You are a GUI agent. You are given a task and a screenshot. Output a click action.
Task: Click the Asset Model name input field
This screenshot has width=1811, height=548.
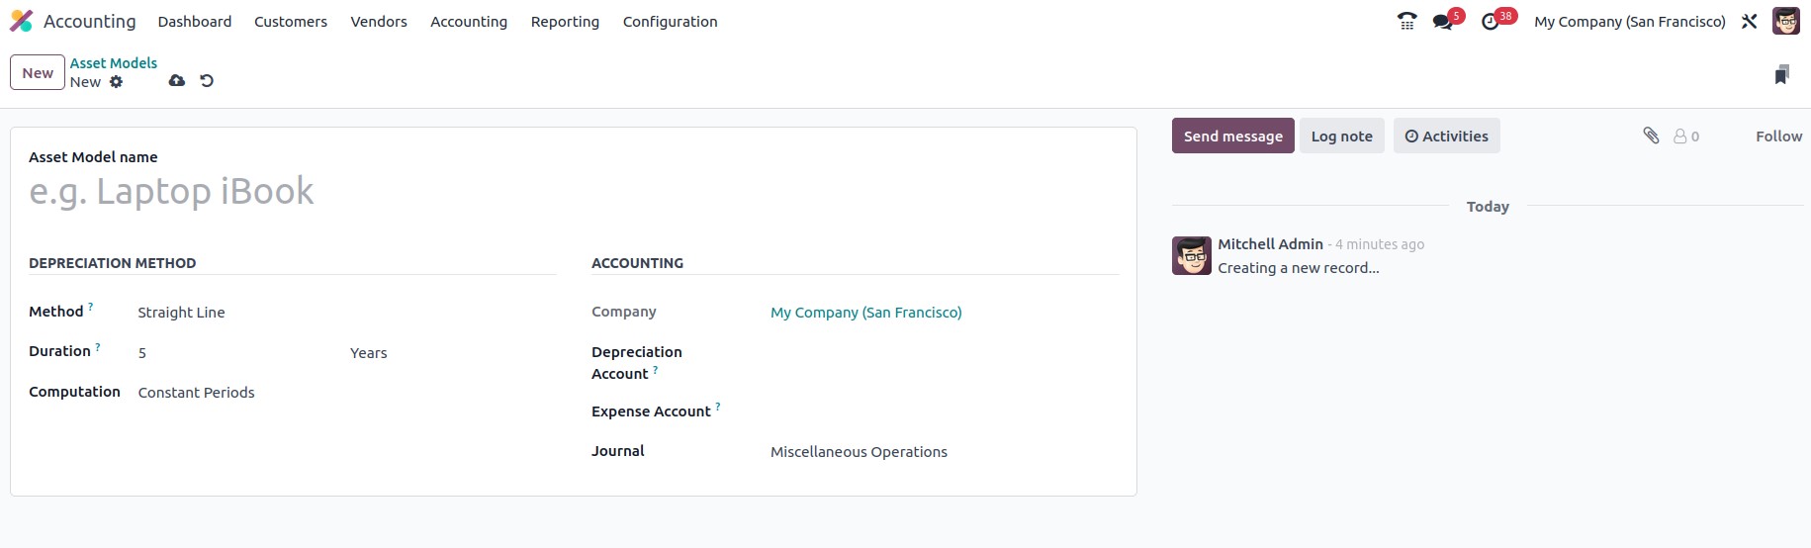coord(574,191)
